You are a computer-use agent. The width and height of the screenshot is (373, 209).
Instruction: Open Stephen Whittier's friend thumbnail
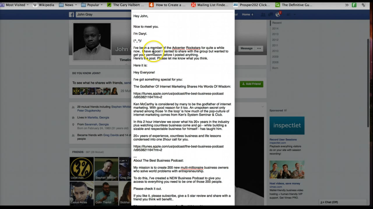pyautogui.click(x=106, y=169)
